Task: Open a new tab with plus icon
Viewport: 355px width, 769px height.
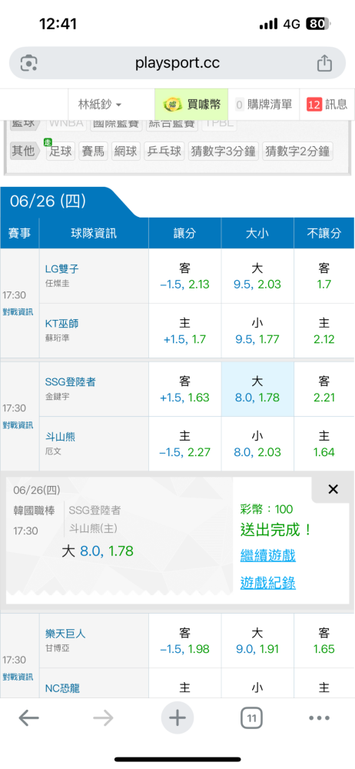Action: point(177,718)
